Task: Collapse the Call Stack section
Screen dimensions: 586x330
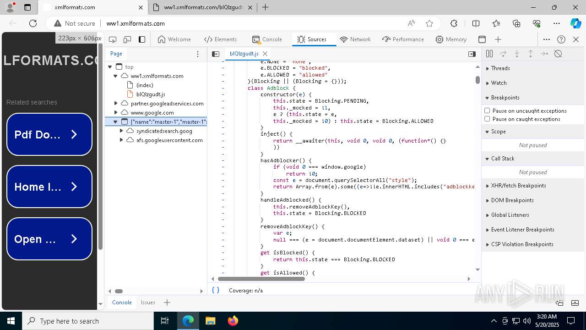Action: [534, 159]
